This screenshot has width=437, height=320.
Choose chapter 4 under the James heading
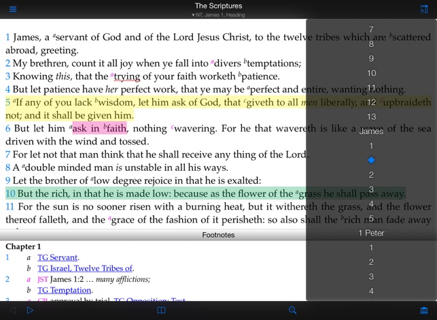click(x=371, y=204)
